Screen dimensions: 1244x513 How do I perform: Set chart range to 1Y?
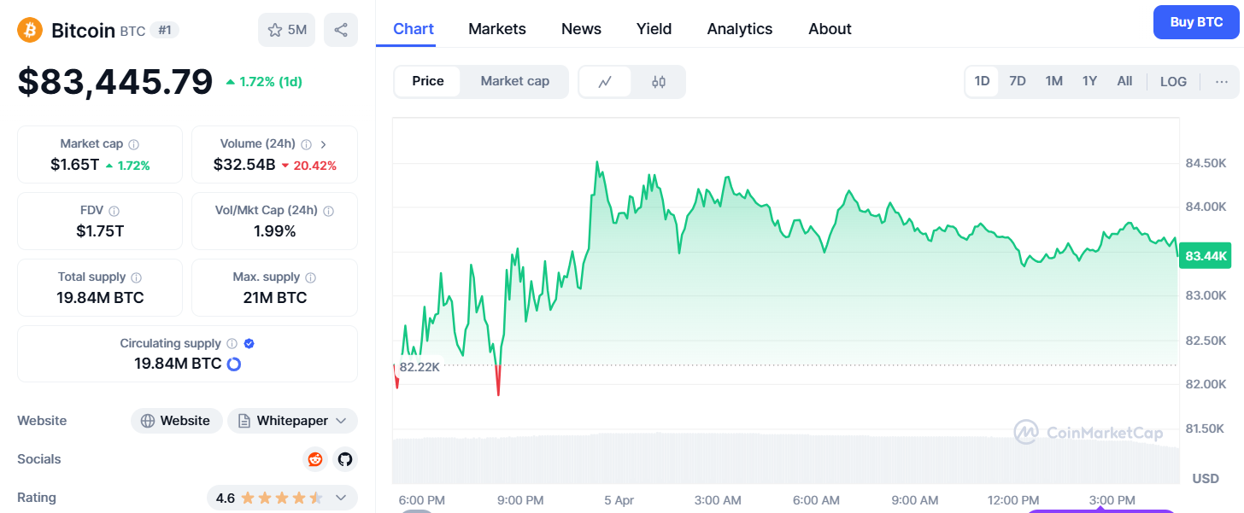tap(1089, 81)
